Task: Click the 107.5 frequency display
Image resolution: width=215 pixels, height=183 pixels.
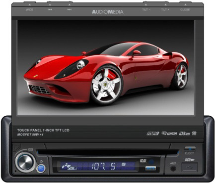Action: pos(104,166)
